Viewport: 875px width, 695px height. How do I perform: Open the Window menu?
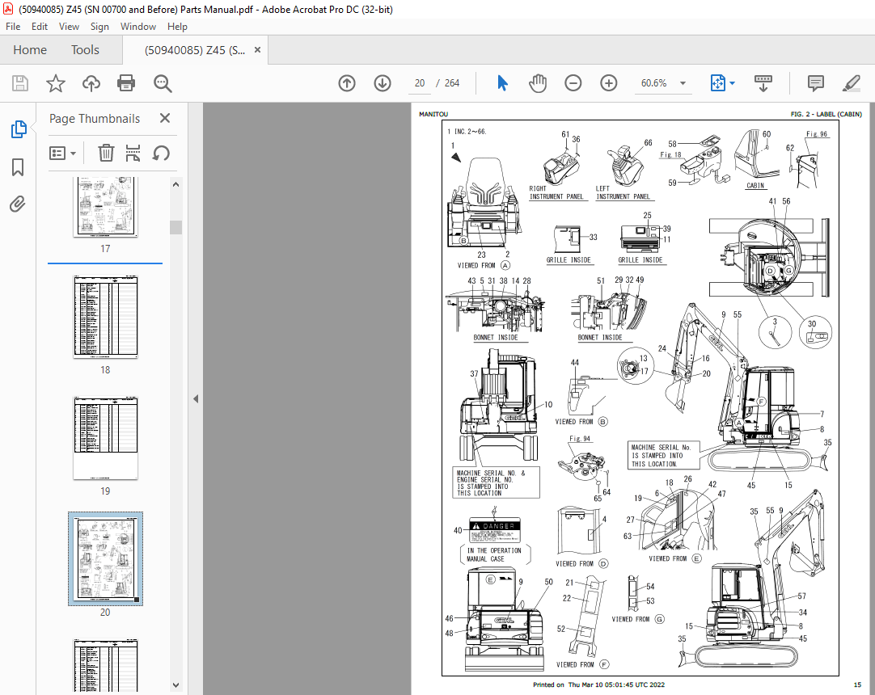[x=137, y=26]
